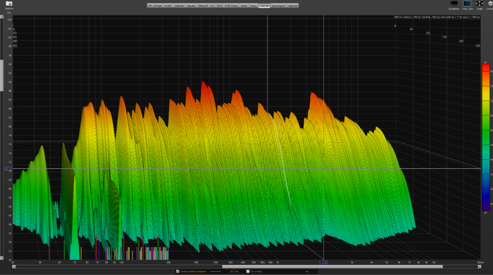Open the Filtered IR tab
Image resolution: width=493 pixels, height=275 pixels.
(x=203, y=6)
